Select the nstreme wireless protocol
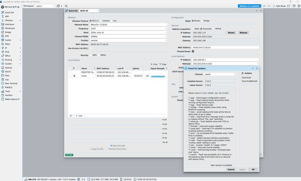The image size is (301, 181). coord(101,21)
